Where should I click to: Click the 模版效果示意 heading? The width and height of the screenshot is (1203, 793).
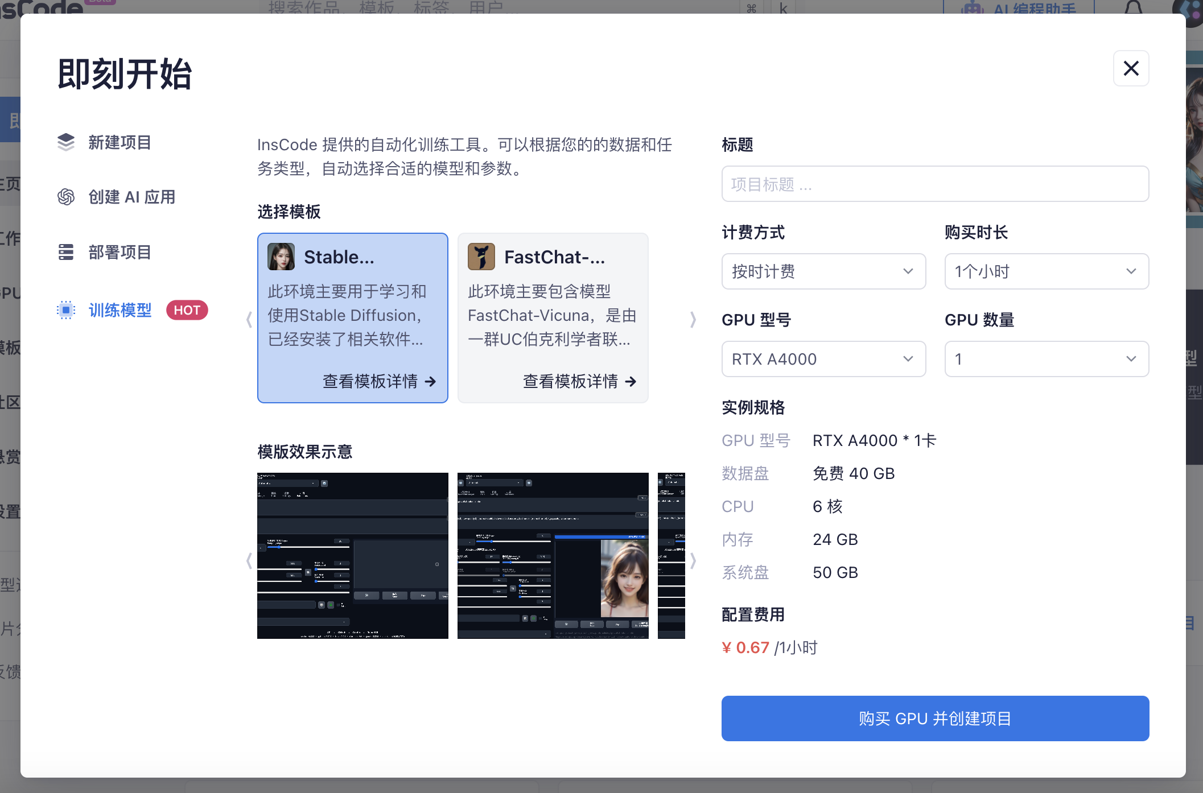coord(305,452)
